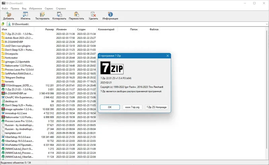Click the templates.xml file icon

click(3, 133)
